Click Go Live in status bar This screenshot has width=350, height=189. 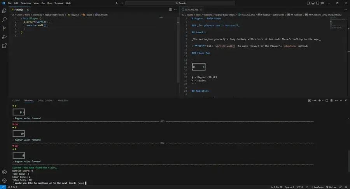click(331, 187)
